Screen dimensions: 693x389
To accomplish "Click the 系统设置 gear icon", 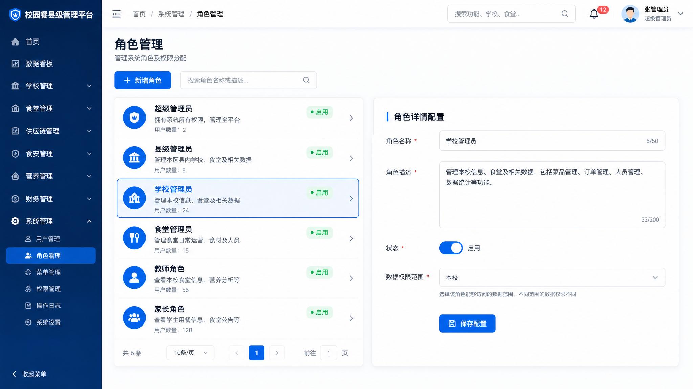I will pos(28,322).
